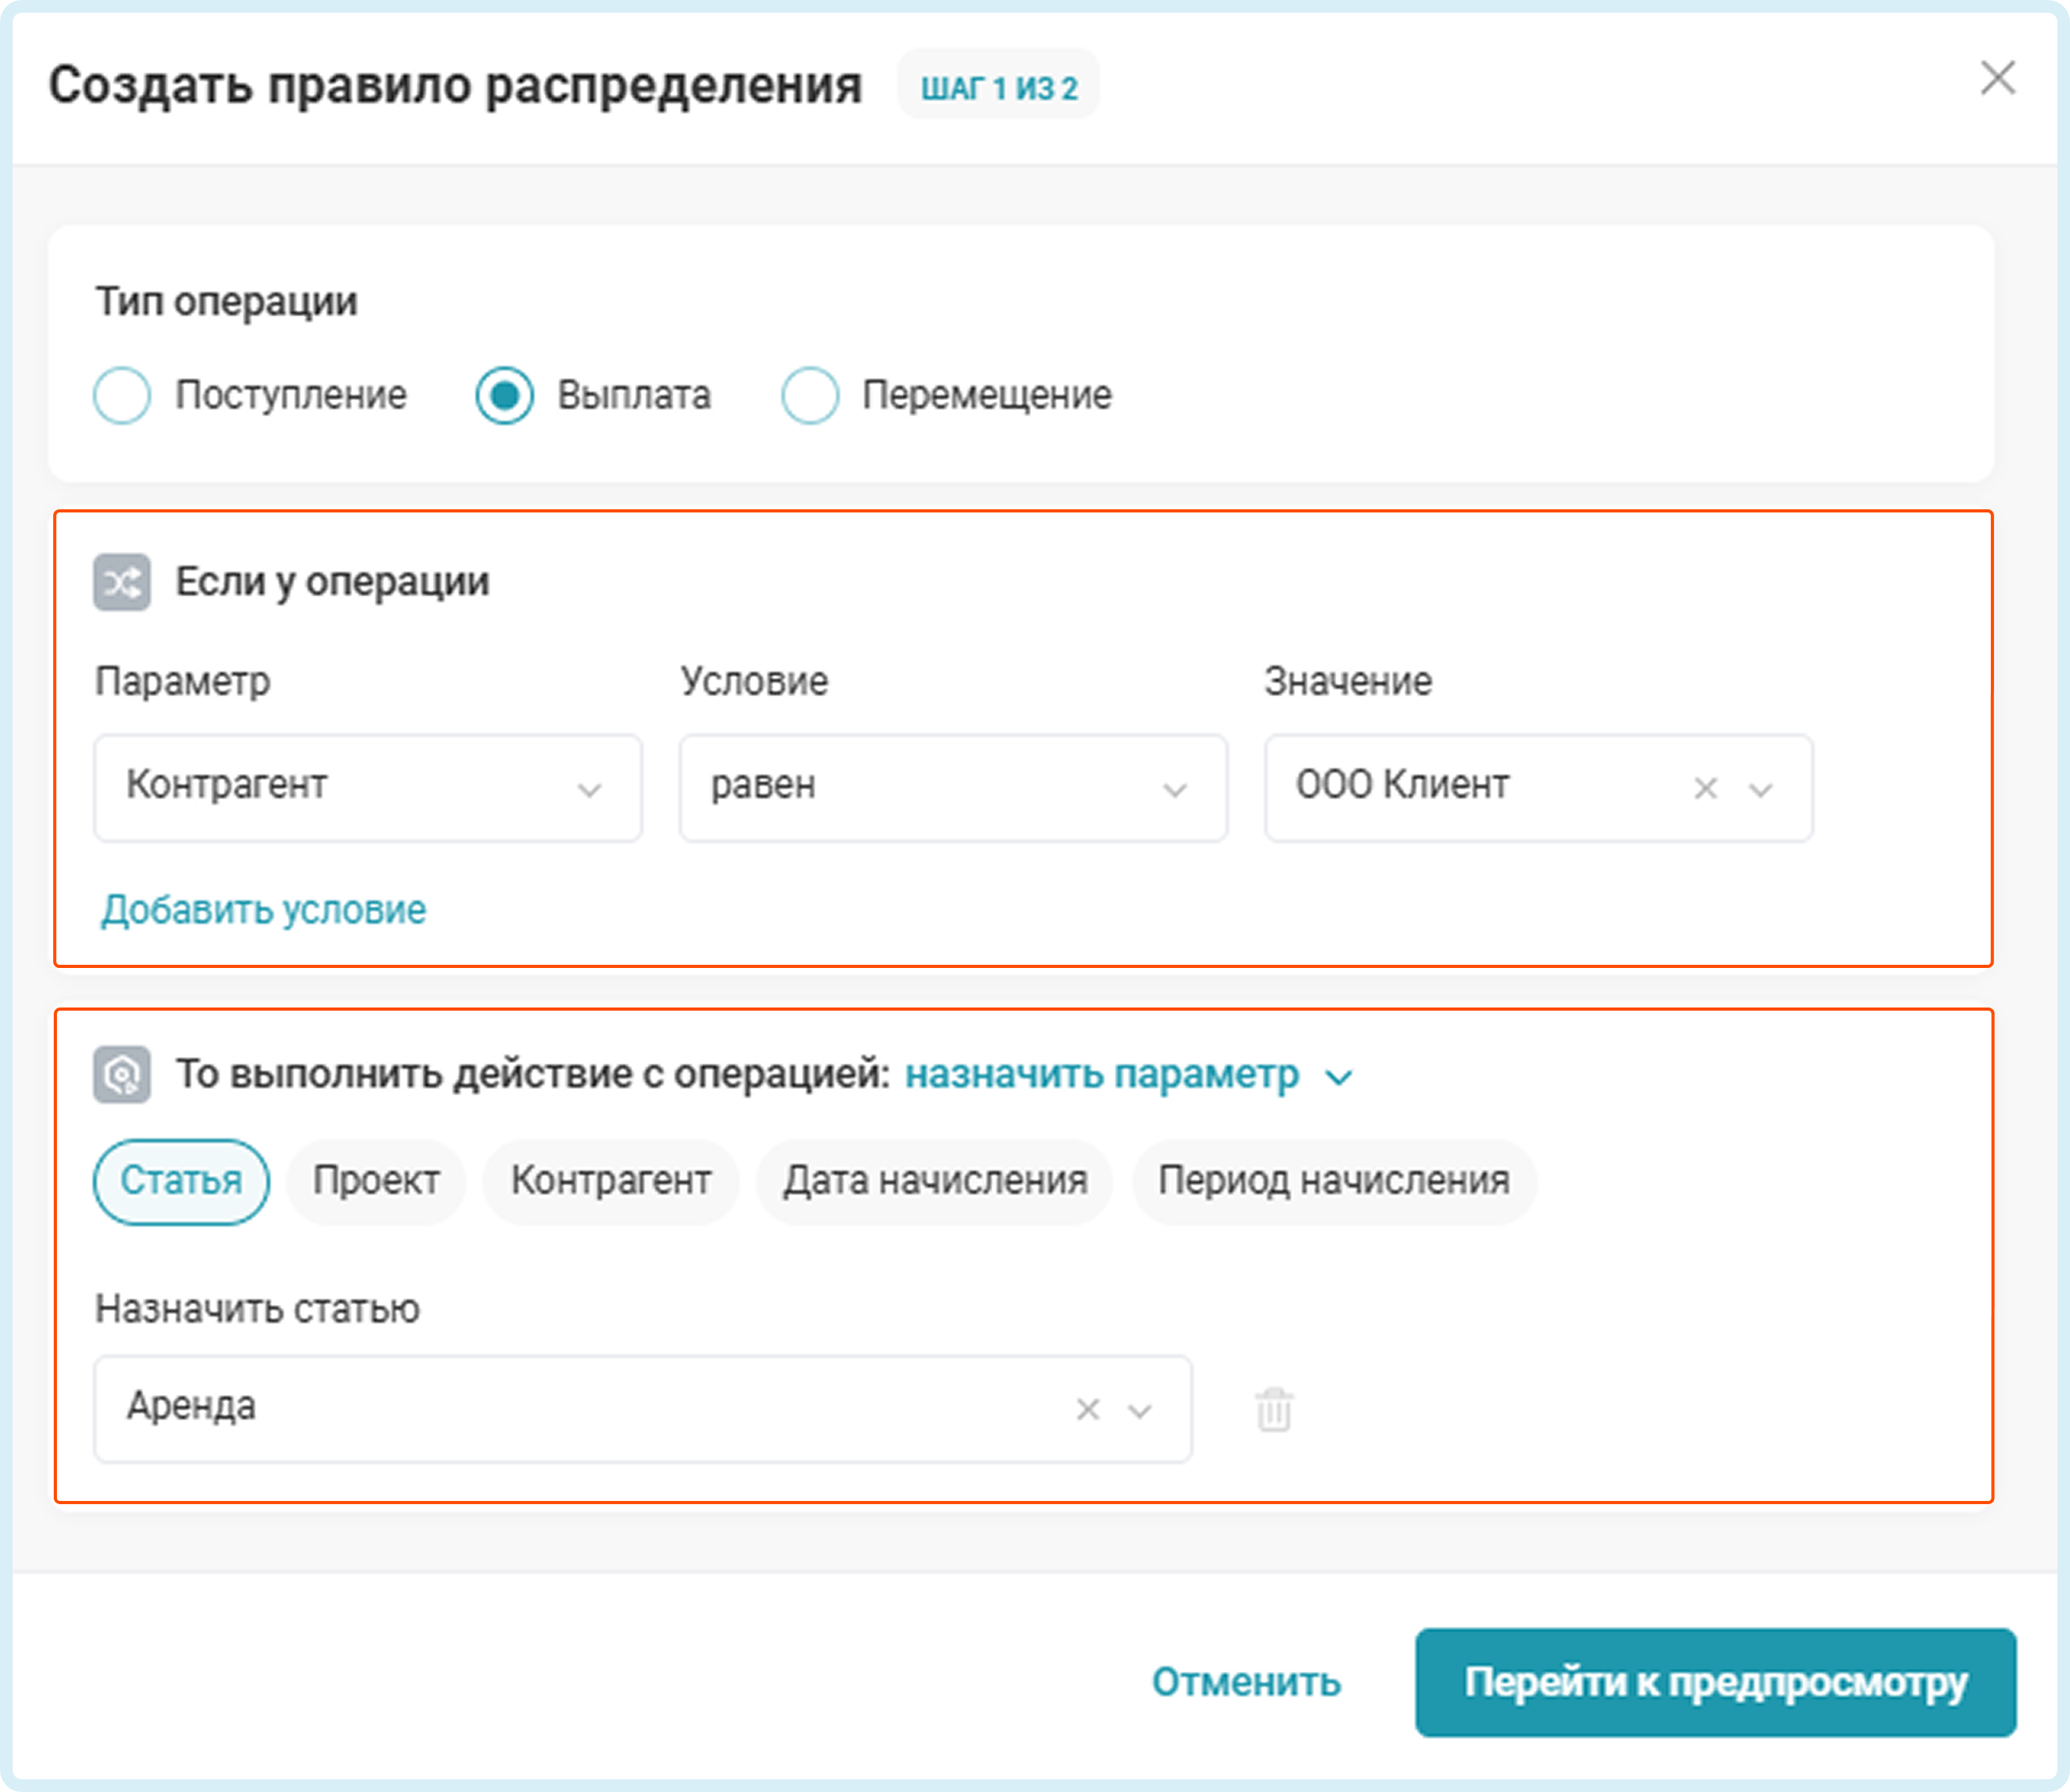The height and width of the screenshot is (1792, 2070).
Task: Click the Период начисления chip
Action: [1333, 1181]
